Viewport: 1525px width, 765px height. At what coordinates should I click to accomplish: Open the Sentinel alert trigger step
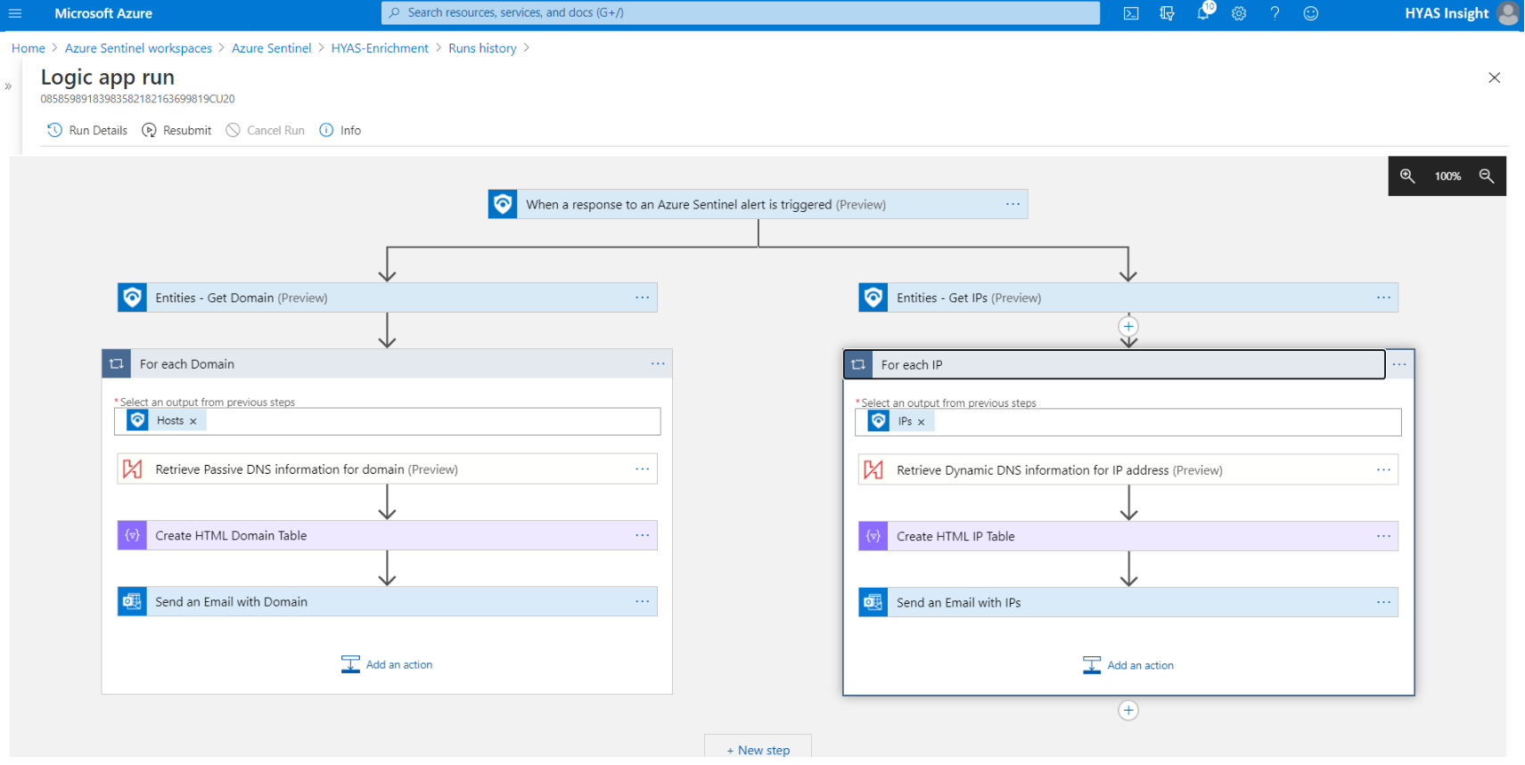758,204
